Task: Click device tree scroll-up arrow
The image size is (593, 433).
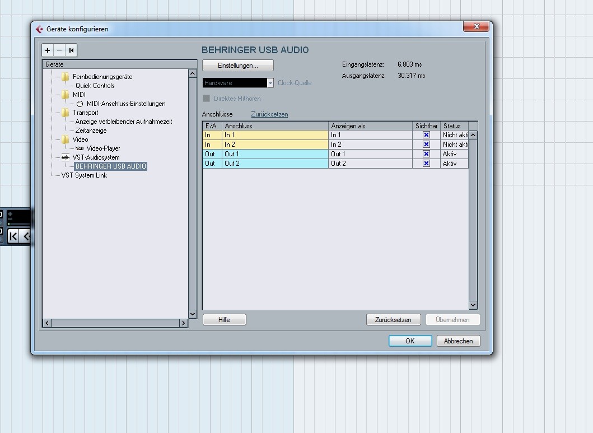Action: (193, 73)
